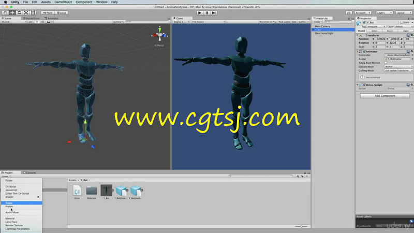Click the Add Component button
Image resolution: width=414 pixels, height=233 pixels.
point(385,96)
